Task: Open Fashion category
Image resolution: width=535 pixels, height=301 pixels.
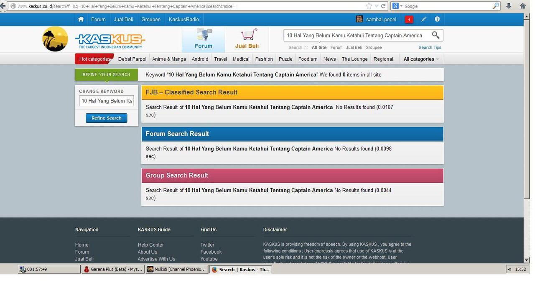Action: (x=264, y=59)
